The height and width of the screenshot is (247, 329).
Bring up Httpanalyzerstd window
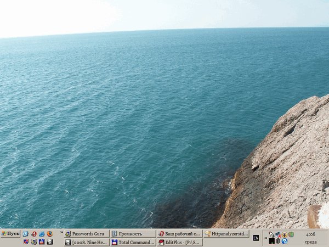[226, 233]
